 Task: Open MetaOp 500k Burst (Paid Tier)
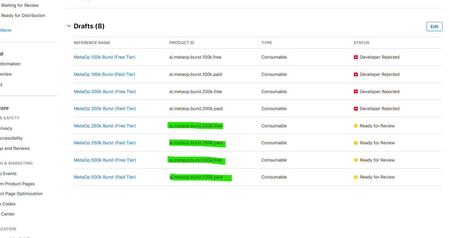[105, 177]
